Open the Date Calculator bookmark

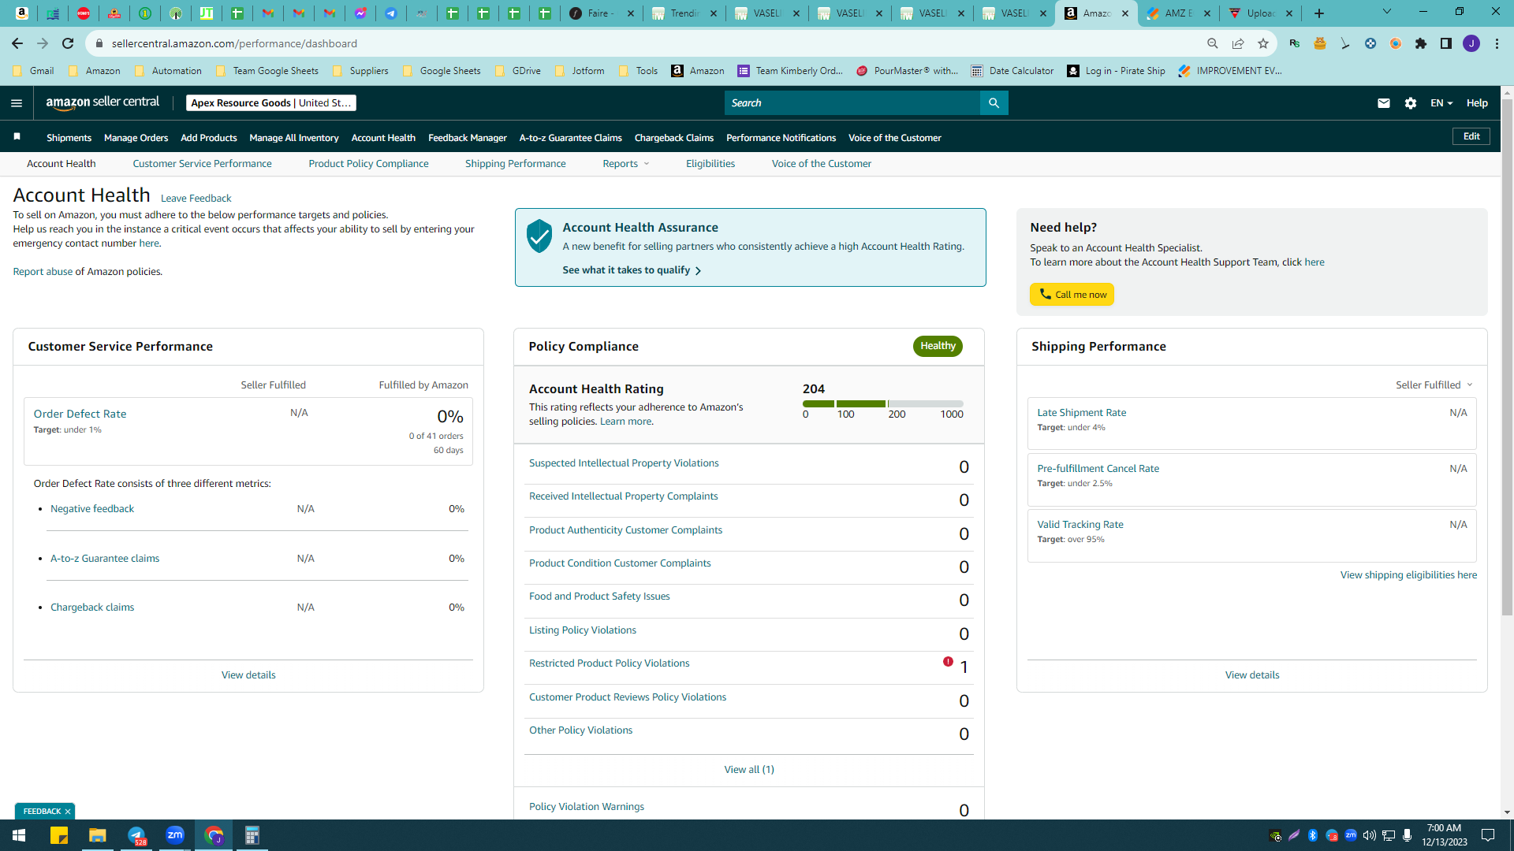coord(1012,71)
